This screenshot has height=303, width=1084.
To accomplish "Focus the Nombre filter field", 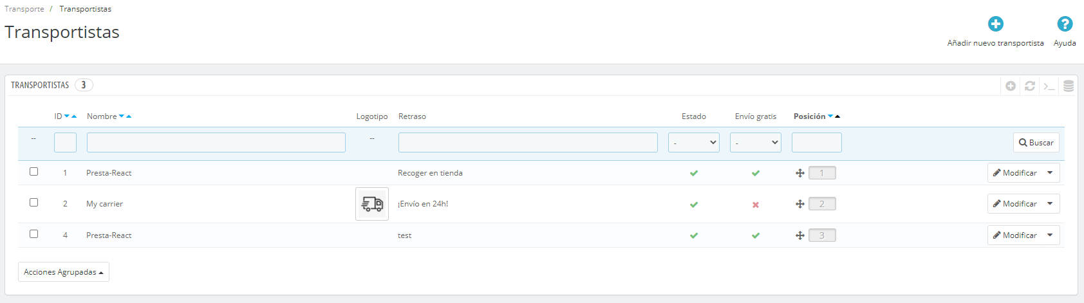I will [x=216, y=143].
